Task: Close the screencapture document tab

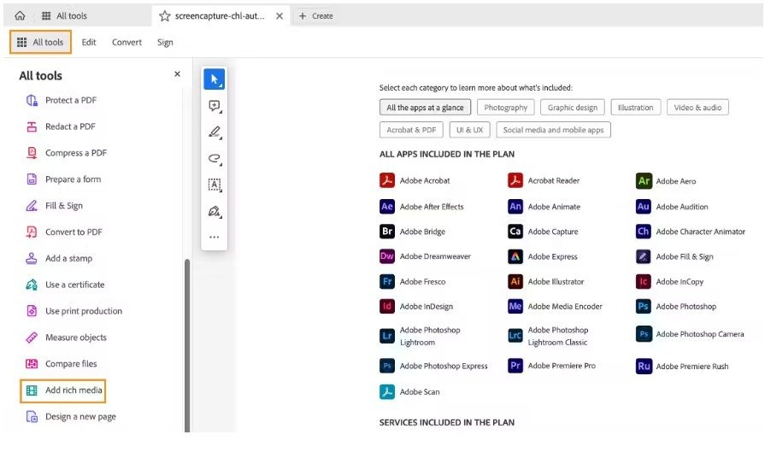Action: pos(280,16)
